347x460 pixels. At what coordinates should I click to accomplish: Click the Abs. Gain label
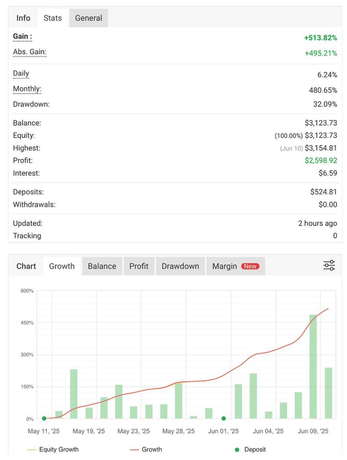29,52
